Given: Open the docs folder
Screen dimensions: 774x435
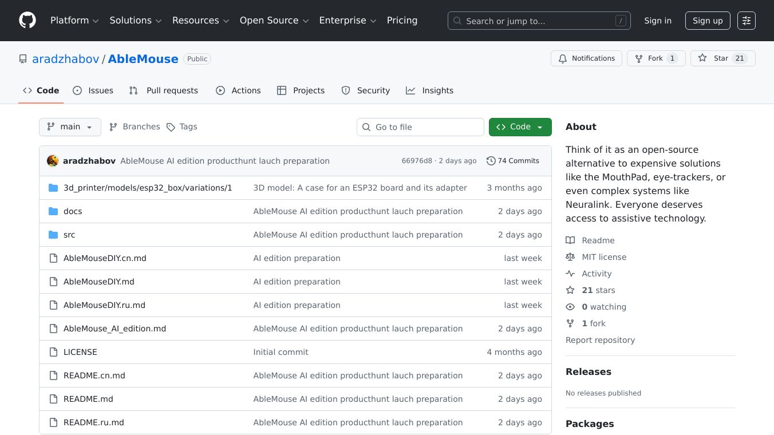Looking at the screenshot, I should point(73,211).
